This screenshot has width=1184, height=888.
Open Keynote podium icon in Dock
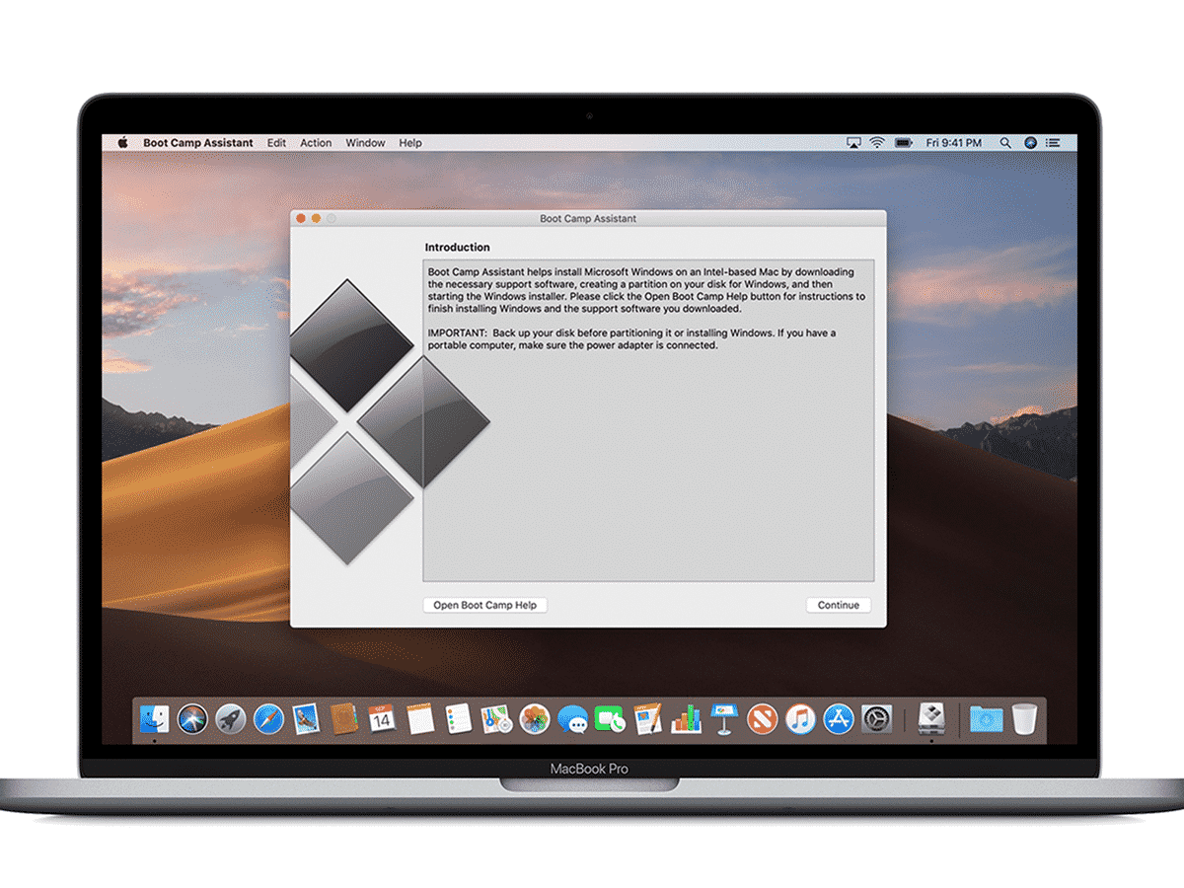(x=724, y=719)
